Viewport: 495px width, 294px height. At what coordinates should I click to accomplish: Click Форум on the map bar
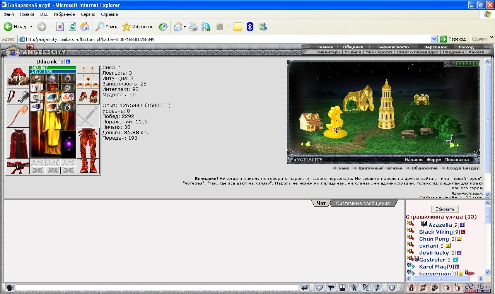point(434,159)
